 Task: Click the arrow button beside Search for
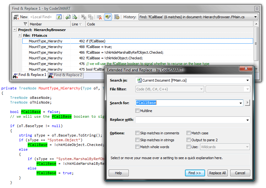click(x=247, y=103)
